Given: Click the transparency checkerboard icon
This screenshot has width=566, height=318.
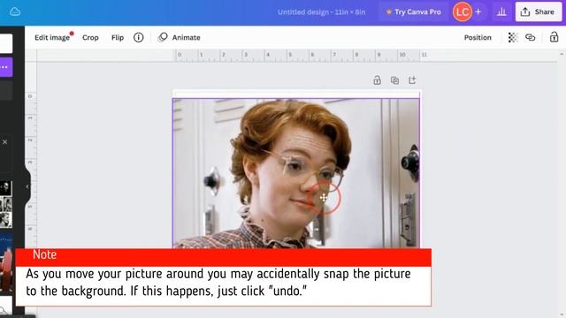Looking at the screenshot, I should [513, 37].
